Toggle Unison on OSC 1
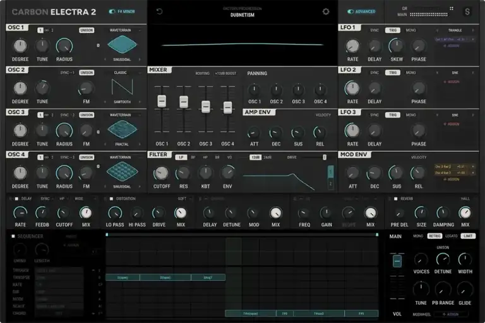The image size is (485, 323). click(x=87, y=30)
